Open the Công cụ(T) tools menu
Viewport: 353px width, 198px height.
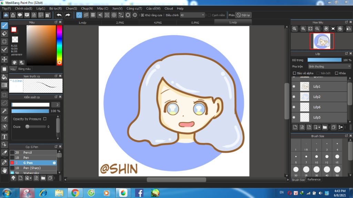[x=134, y=9]
